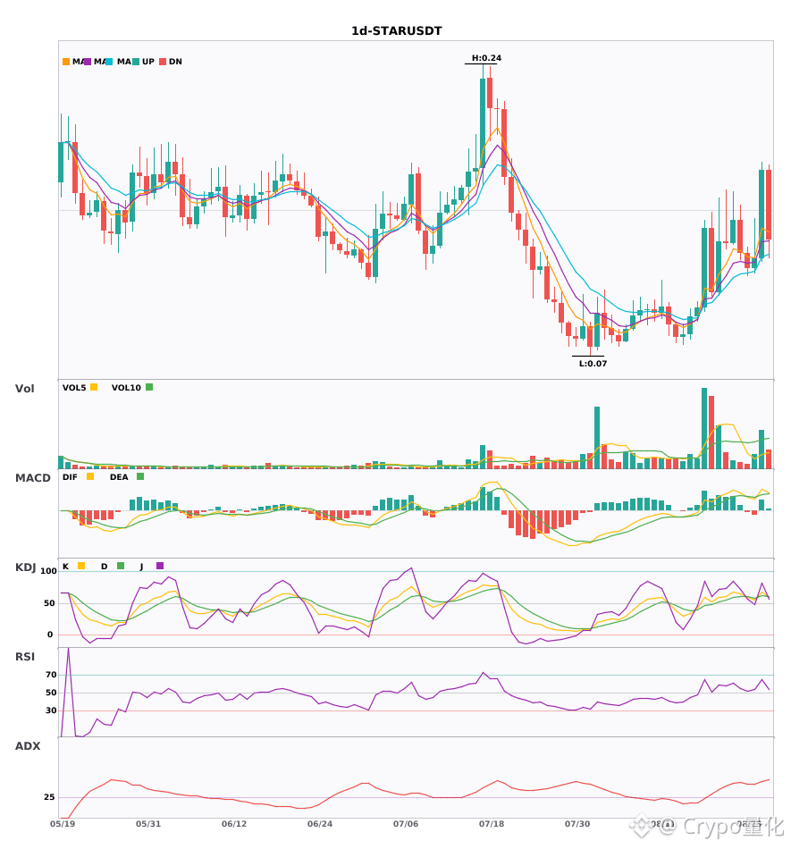Click the 07/18 date label
Screen dimensions: 791x849
(x=492, y=824)
